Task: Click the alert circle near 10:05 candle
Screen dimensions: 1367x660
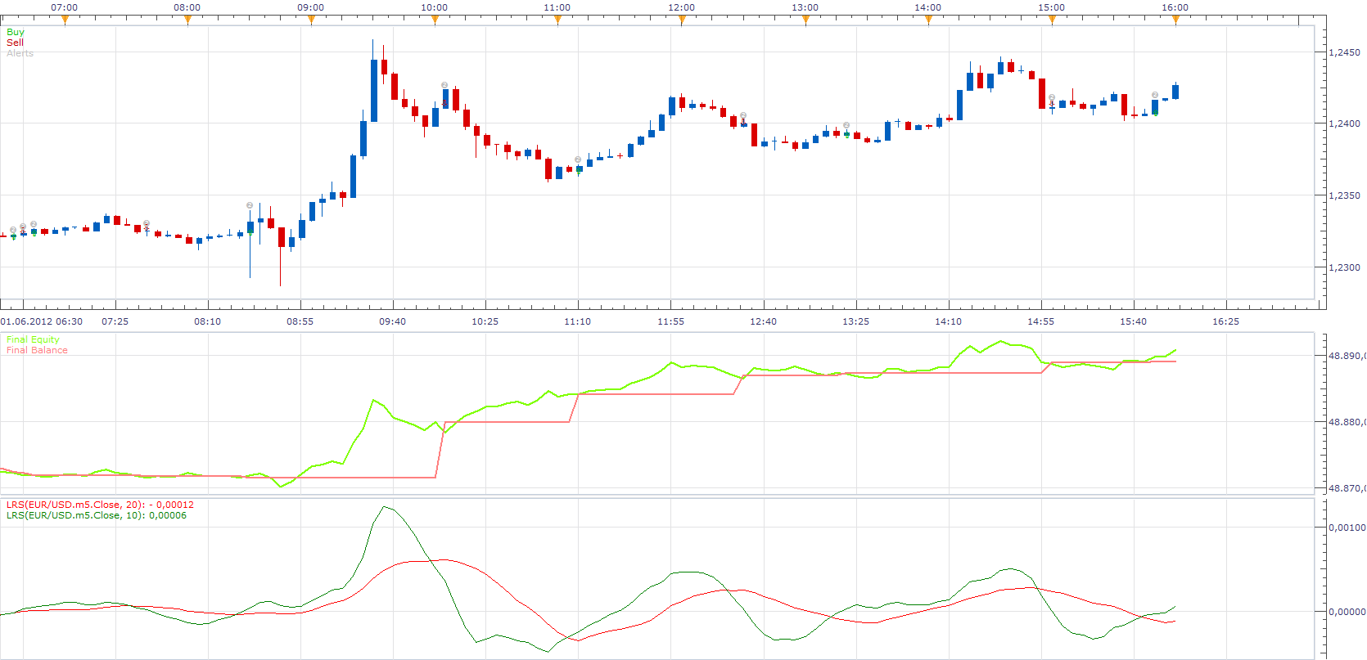Action: (444, 85)
